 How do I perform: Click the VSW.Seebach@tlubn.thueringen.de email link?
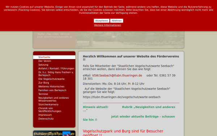click(117, 75)
